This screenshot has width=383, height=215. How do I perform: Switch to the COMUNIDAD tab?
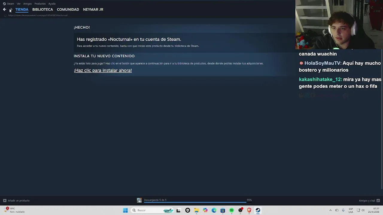tap(68, 10)
